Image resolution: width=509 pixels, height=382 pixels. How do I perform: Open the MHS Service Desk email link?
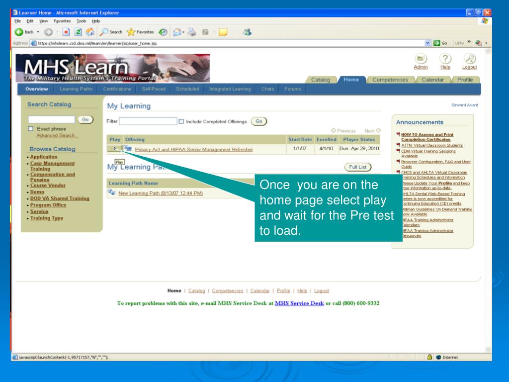tap(299, 303)
